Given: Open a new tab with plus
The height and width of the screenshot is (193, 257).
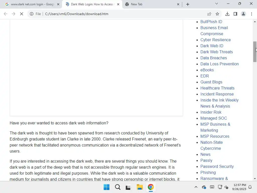Looking at the screenshot, I should (188, 4).
